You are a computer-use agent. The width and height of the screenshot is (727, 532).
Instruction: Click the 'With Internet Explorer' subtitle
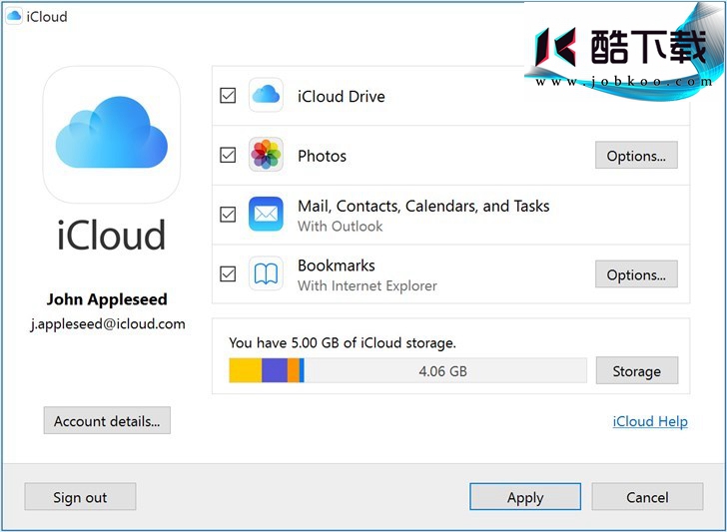click(x=367, y=285)
